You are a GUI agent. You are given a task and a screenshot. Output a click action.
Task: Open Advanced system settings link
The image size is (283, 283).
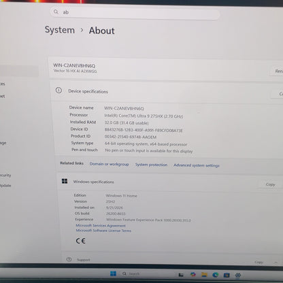tap(197, 165)
